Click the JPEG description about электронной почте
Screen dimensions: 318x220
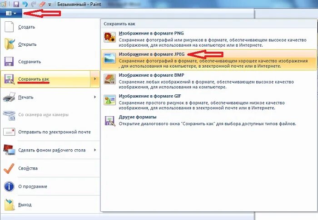coord(213,64)
